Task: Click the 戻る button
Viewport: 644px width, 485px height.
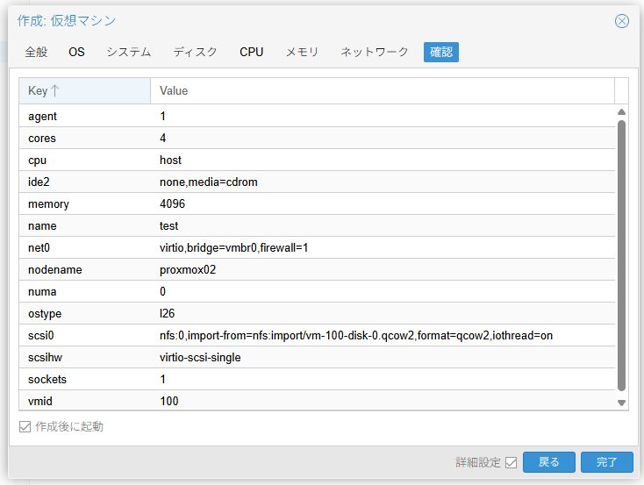Action: coord(548,462)
